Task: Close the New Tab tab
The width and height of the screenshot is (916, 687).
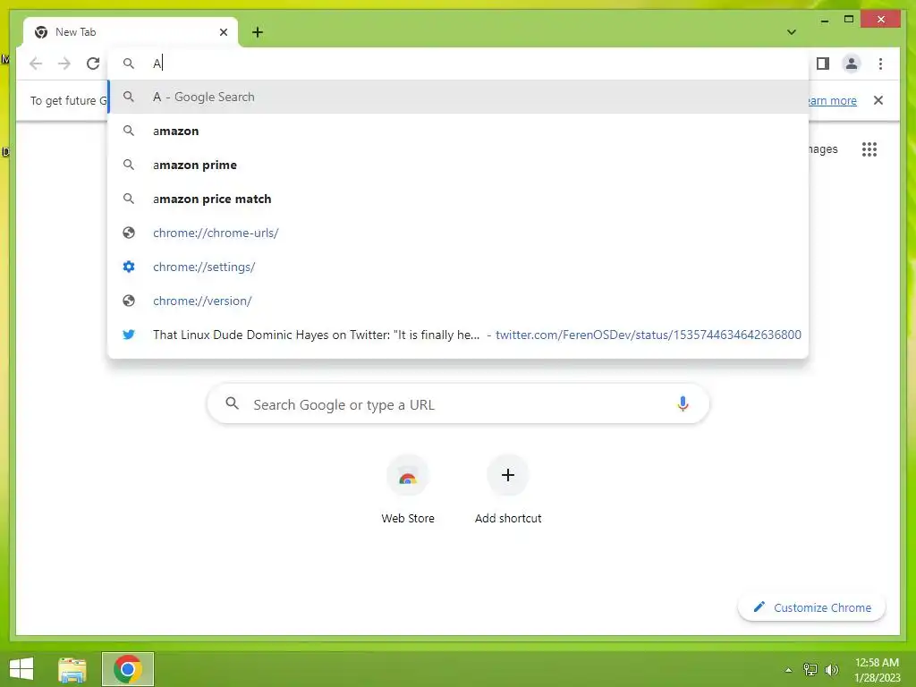Action: coord(223,32)
